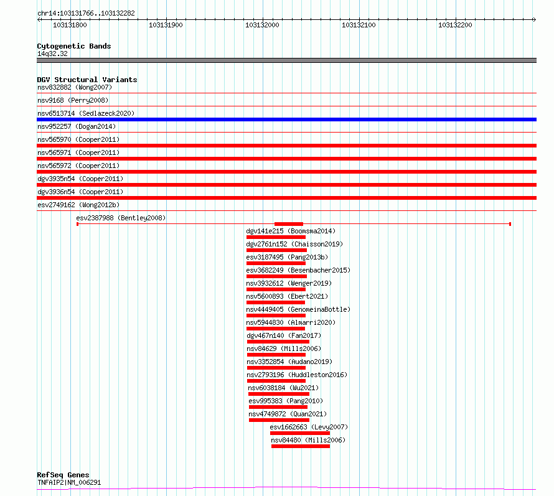Viewport: 554px width, 496px height.
Task: Click the DGV Structural Variants track title
Action: [87, 80]
